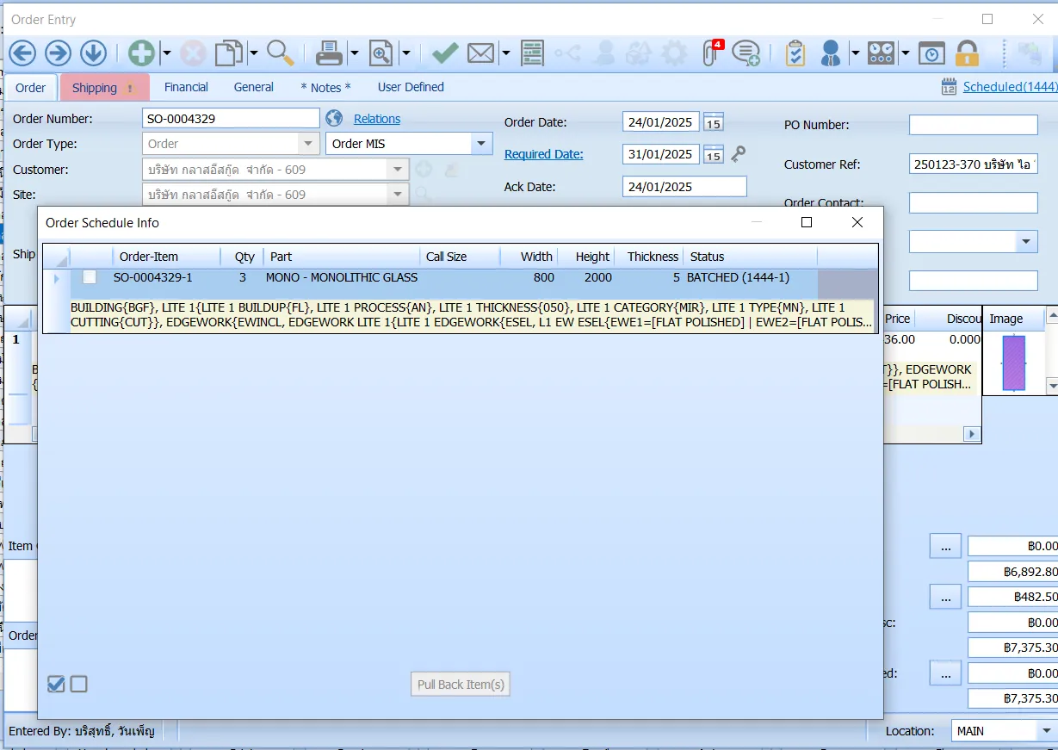
Task: Switch to the Order tab
Action: pos(31,87)
